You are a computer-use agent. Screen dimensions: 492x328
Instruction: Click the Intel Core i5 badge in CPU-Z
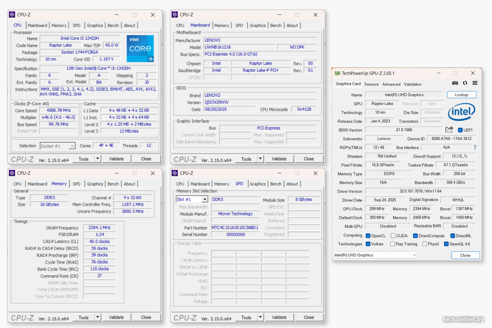[140, 48]
